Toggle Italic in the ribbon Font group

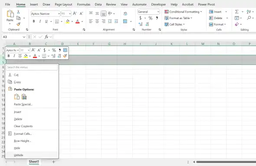pyautogui.click(x=40, y=21)
